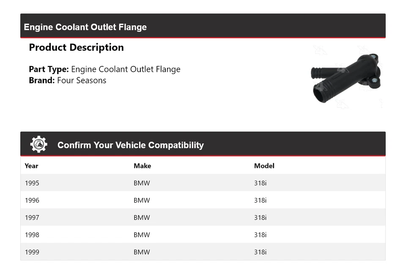The image size is (406, 274).
Task: Click 318i in the 1998 row
Action: tap(260, 235)
